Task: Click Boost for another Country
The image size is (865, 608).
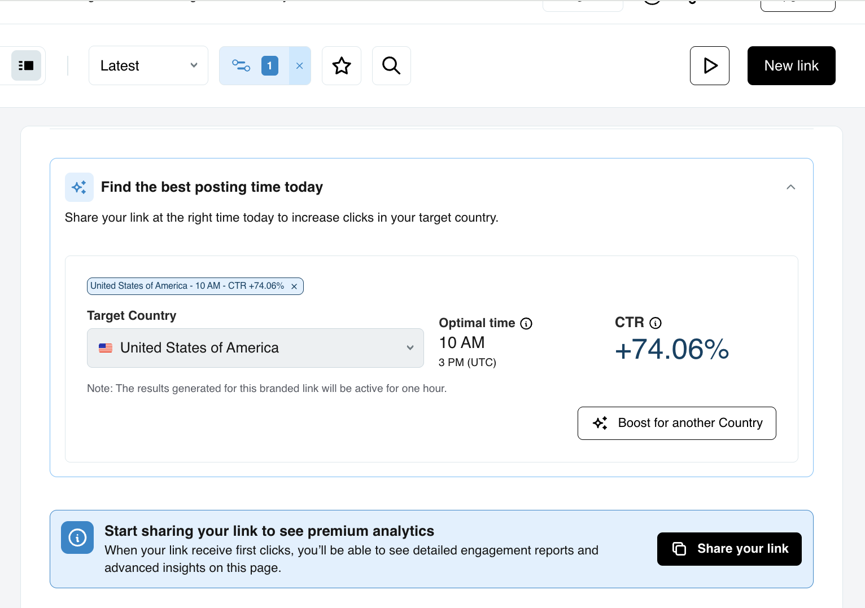Action: click(x=676, y=423)
